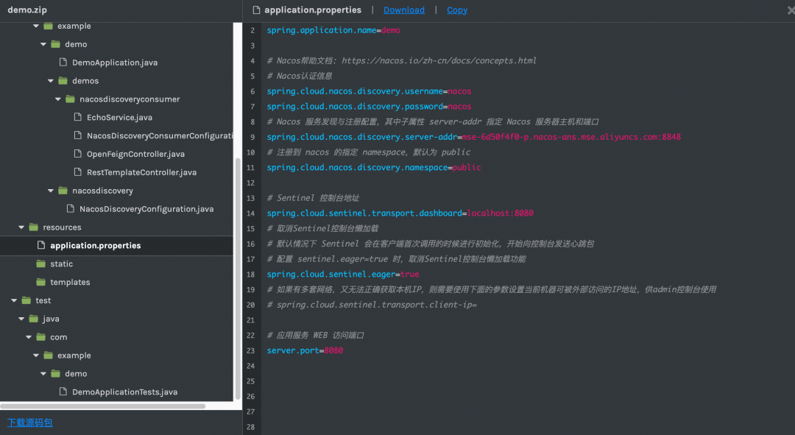Open NacosDiscoveryConsumerConfiguration file
Screen dimensions: 795x435
(160, 135)
